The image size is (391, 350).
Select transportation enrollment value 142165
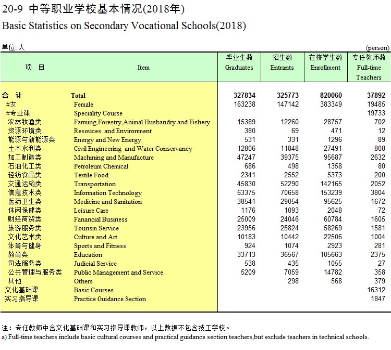(331, 184)
